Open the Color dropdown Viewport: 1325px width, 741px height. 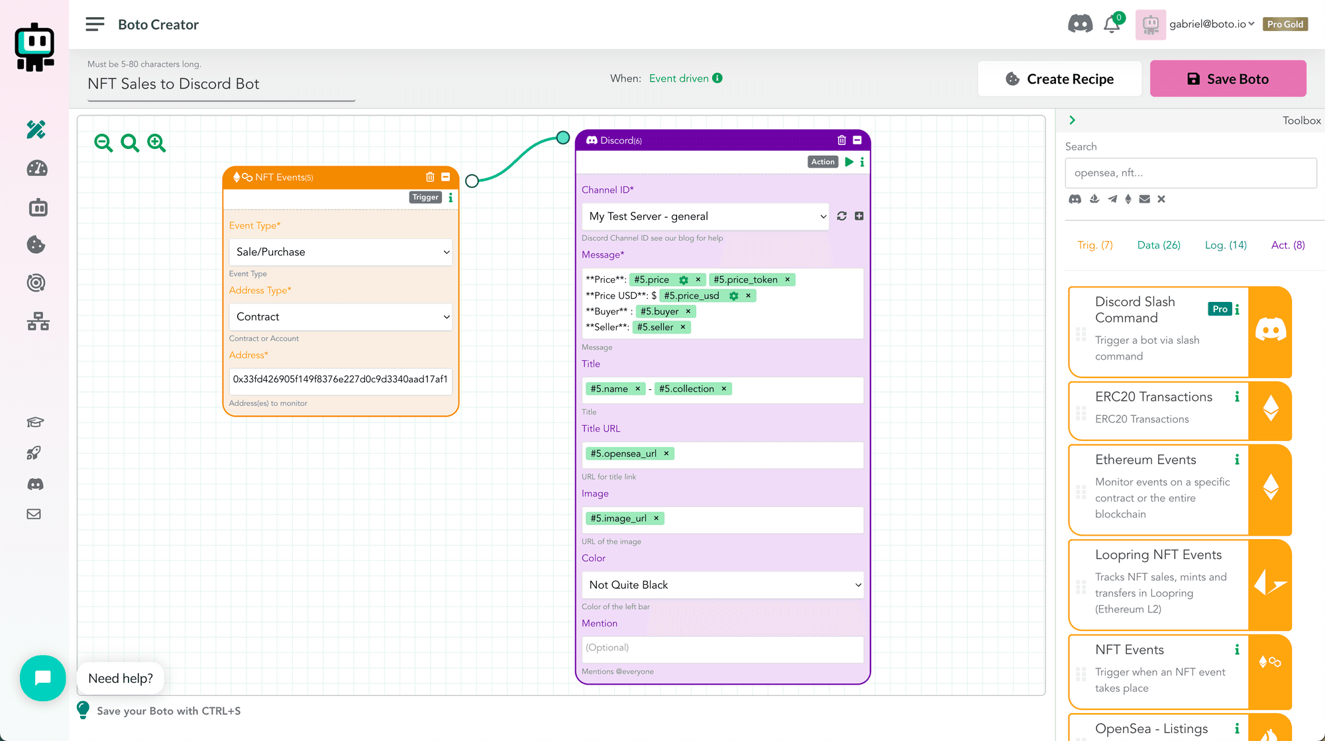click(x=723, y=585)
